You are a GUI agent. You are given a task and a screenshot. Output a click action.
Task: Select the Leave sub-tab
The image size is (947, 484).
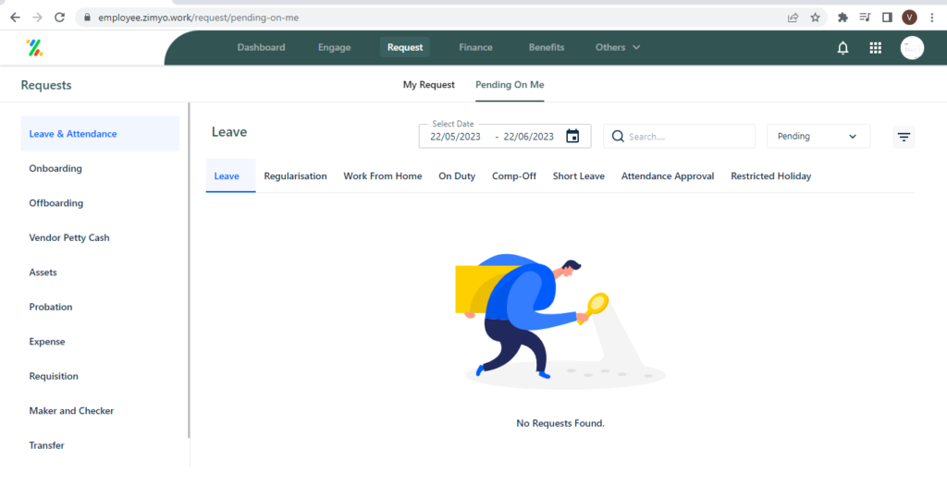point(230,176)
